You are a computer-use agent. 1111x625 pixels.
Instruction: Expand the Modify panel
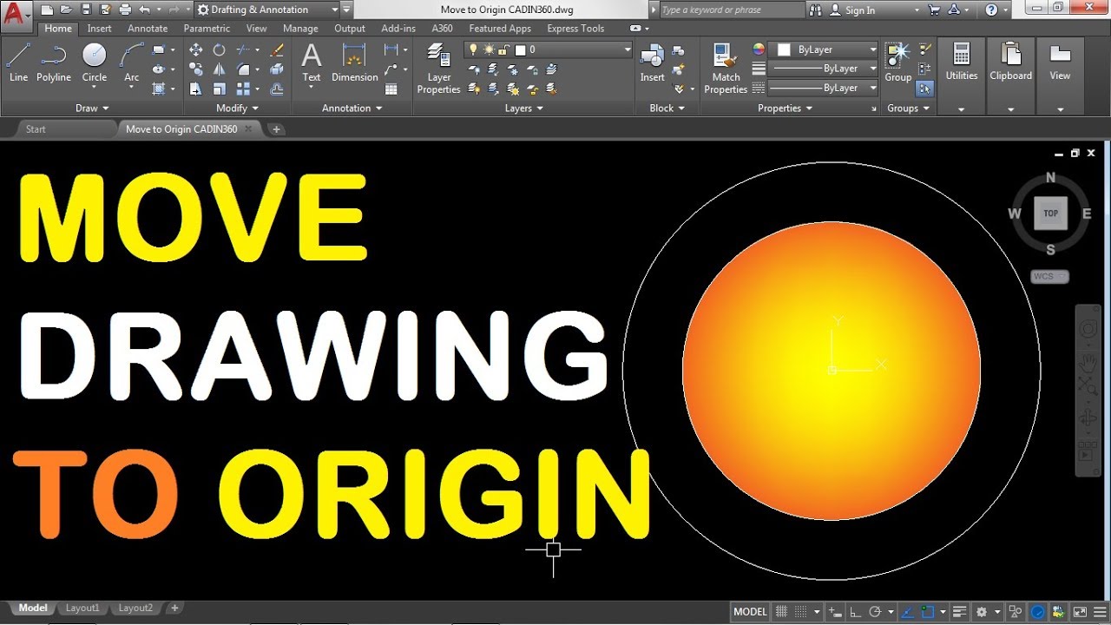pos(238,109)
